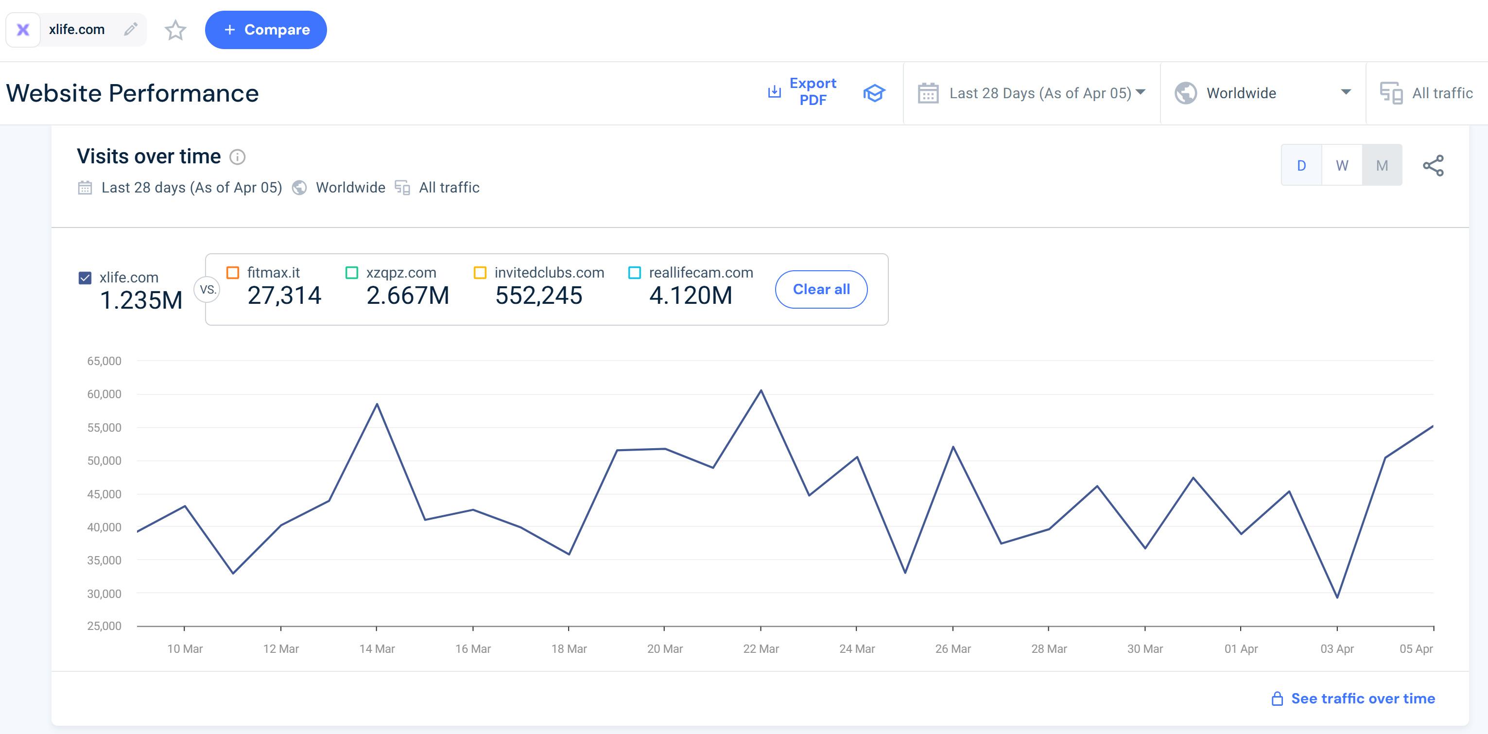The width and height of the screenshot is (1488, 734).
Task: Expand the Worldwide country dropdown
Action: tap(1263, 93)
